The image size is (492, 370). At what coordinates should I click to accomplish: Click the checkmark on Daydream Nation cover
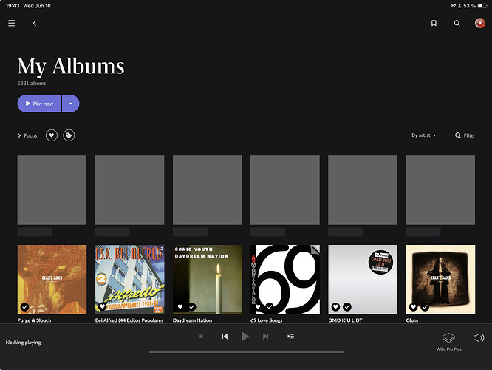click(x=192, y=307)
